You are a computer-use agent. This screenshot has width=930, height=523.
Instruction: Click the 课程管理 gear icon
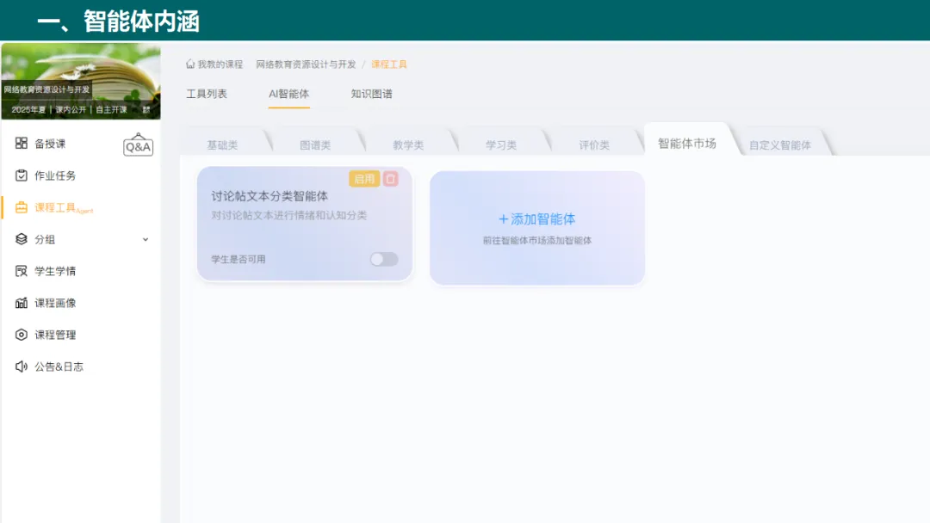coord(22,335)
